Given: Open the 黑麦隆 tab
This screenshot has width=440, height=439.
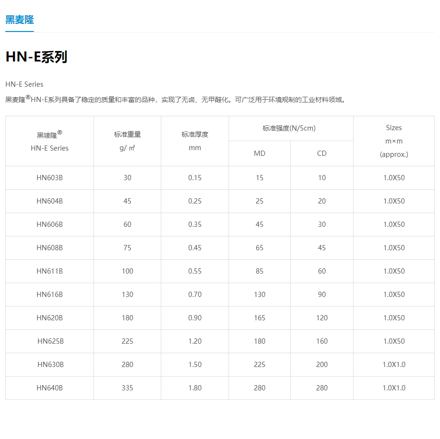Looking at the screenshot, I should coord(20,20).
